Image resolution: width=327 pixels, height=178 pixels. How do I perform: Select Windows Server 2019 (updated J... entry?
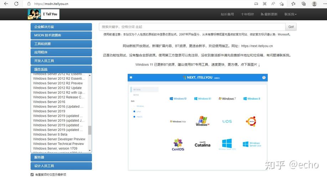pyautogui.click(x=59, y=120)
